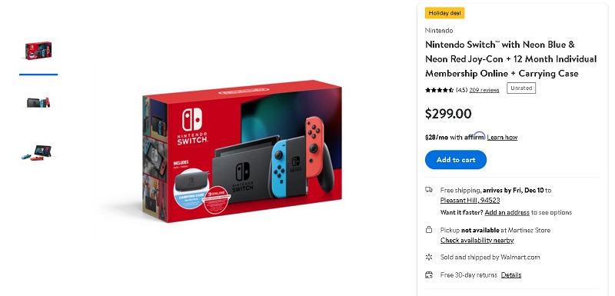Click Check availability nearby link

[x=477, y=241]
